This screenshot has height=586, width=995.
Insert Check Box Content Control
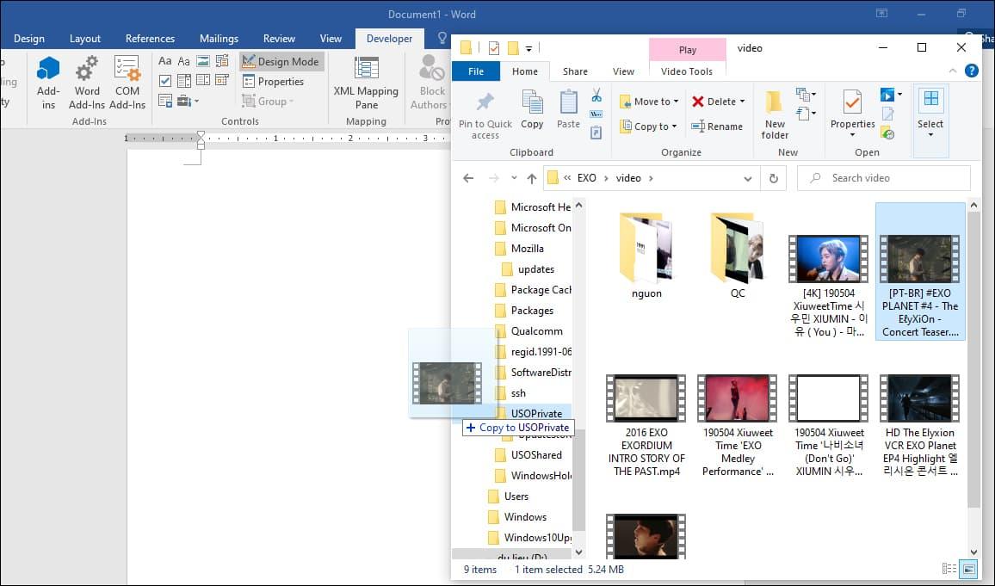[x=165, y=81]
